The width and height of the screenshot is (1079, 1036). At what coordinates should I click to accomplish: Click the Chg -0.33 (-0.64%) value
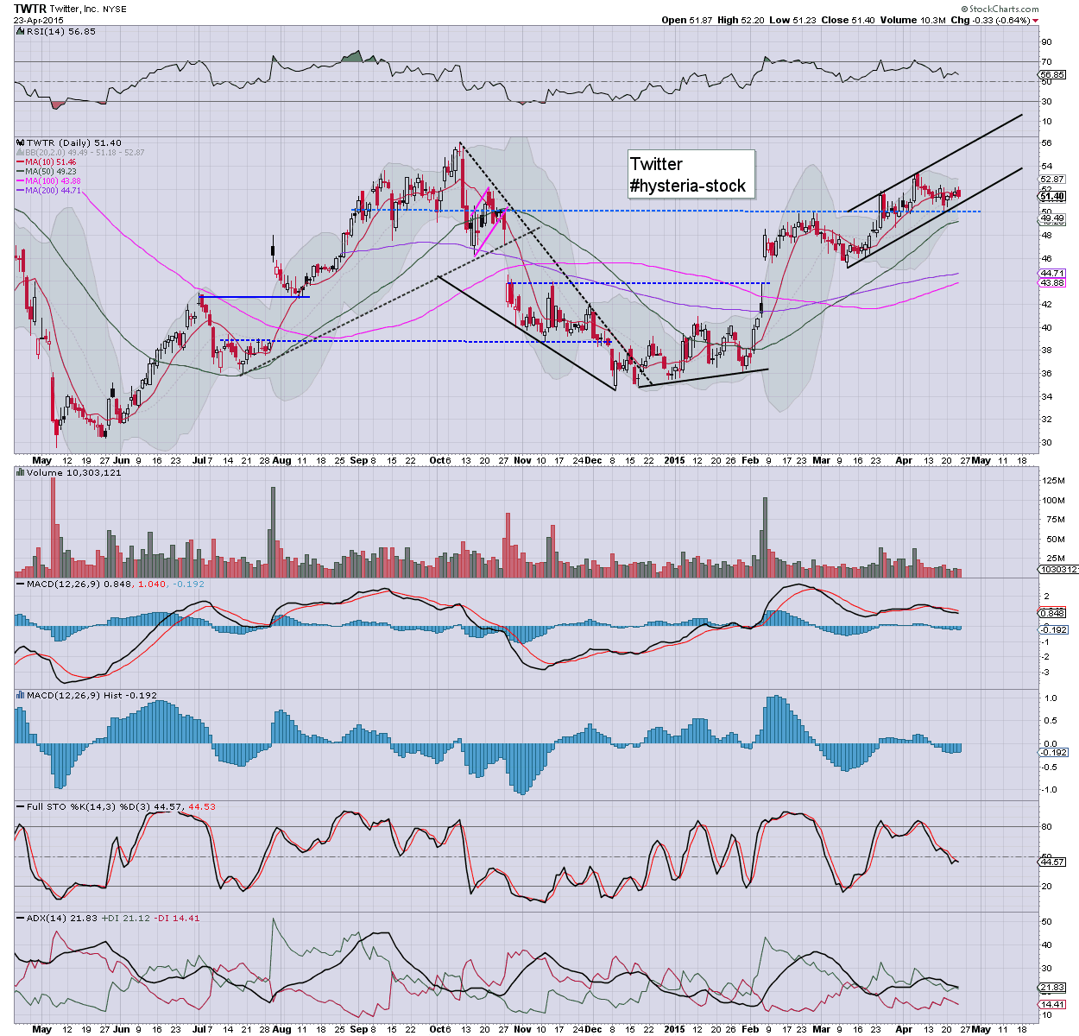(x=990, y=20)
